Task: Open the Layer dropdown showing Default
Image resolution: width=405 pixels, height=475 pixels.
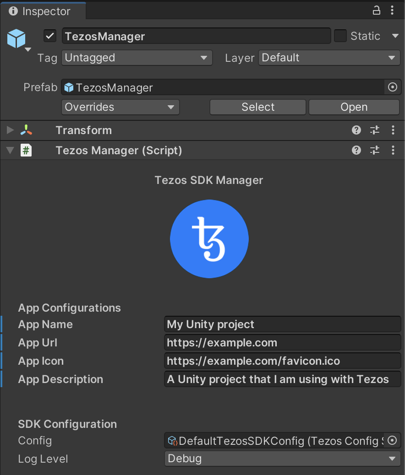Action: pos(329,58)
